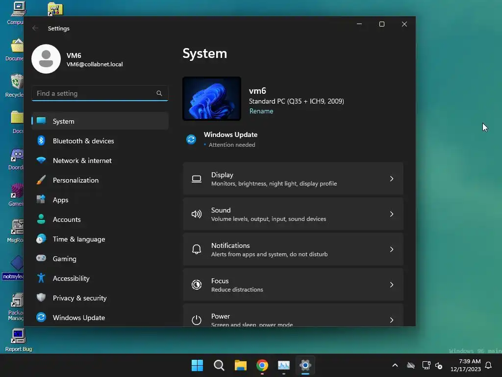The image size is (502, 377).
Task: Expand Sound settings via its chevron
Action: [x=392, y=214]
